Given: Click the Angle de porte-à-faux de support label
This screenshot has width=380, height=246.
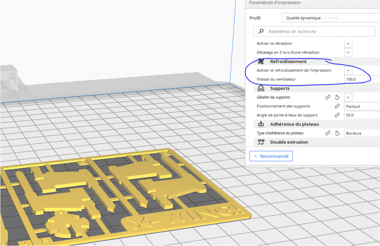Looking at the screenshot, I should 287,115.
